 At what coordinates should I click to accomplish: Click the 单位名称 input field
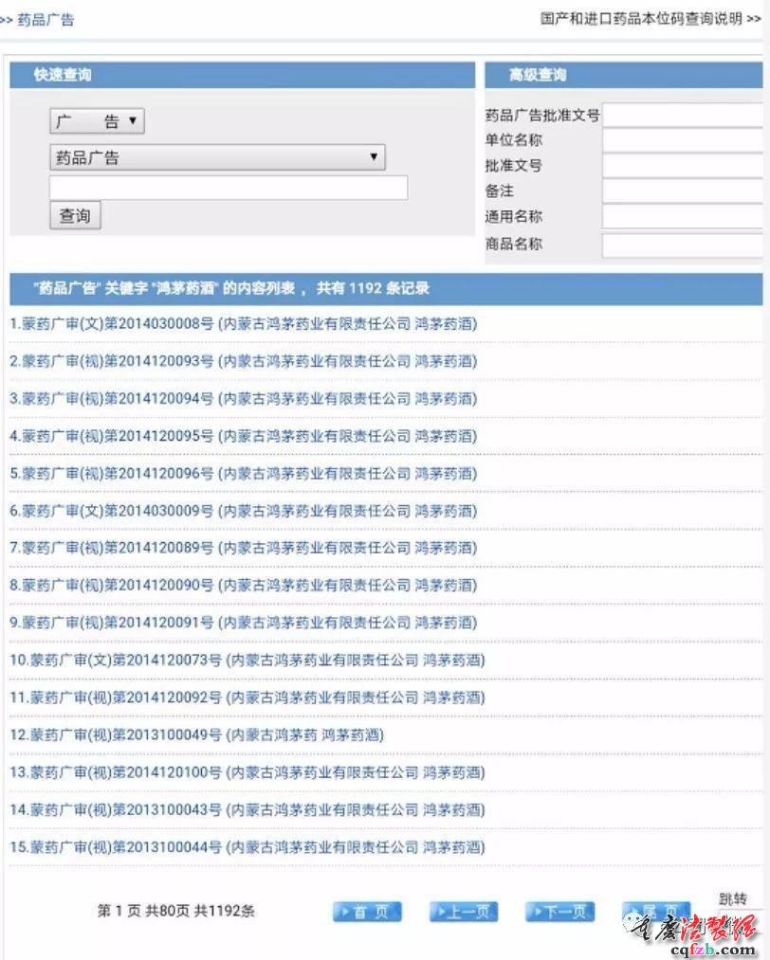(x=683, y=140)
